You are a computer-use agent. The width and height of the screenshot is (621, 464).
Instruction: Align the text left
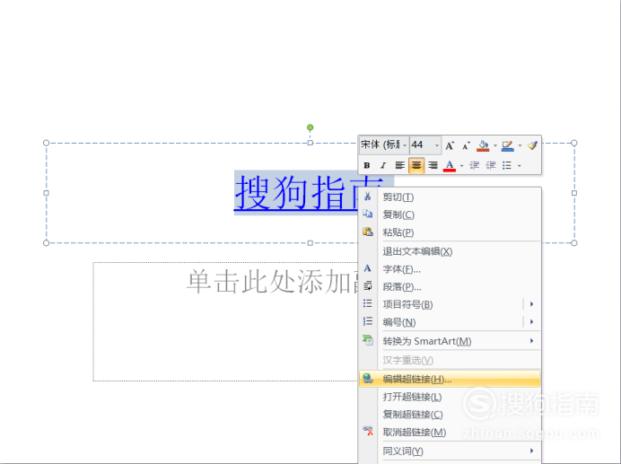399,165
